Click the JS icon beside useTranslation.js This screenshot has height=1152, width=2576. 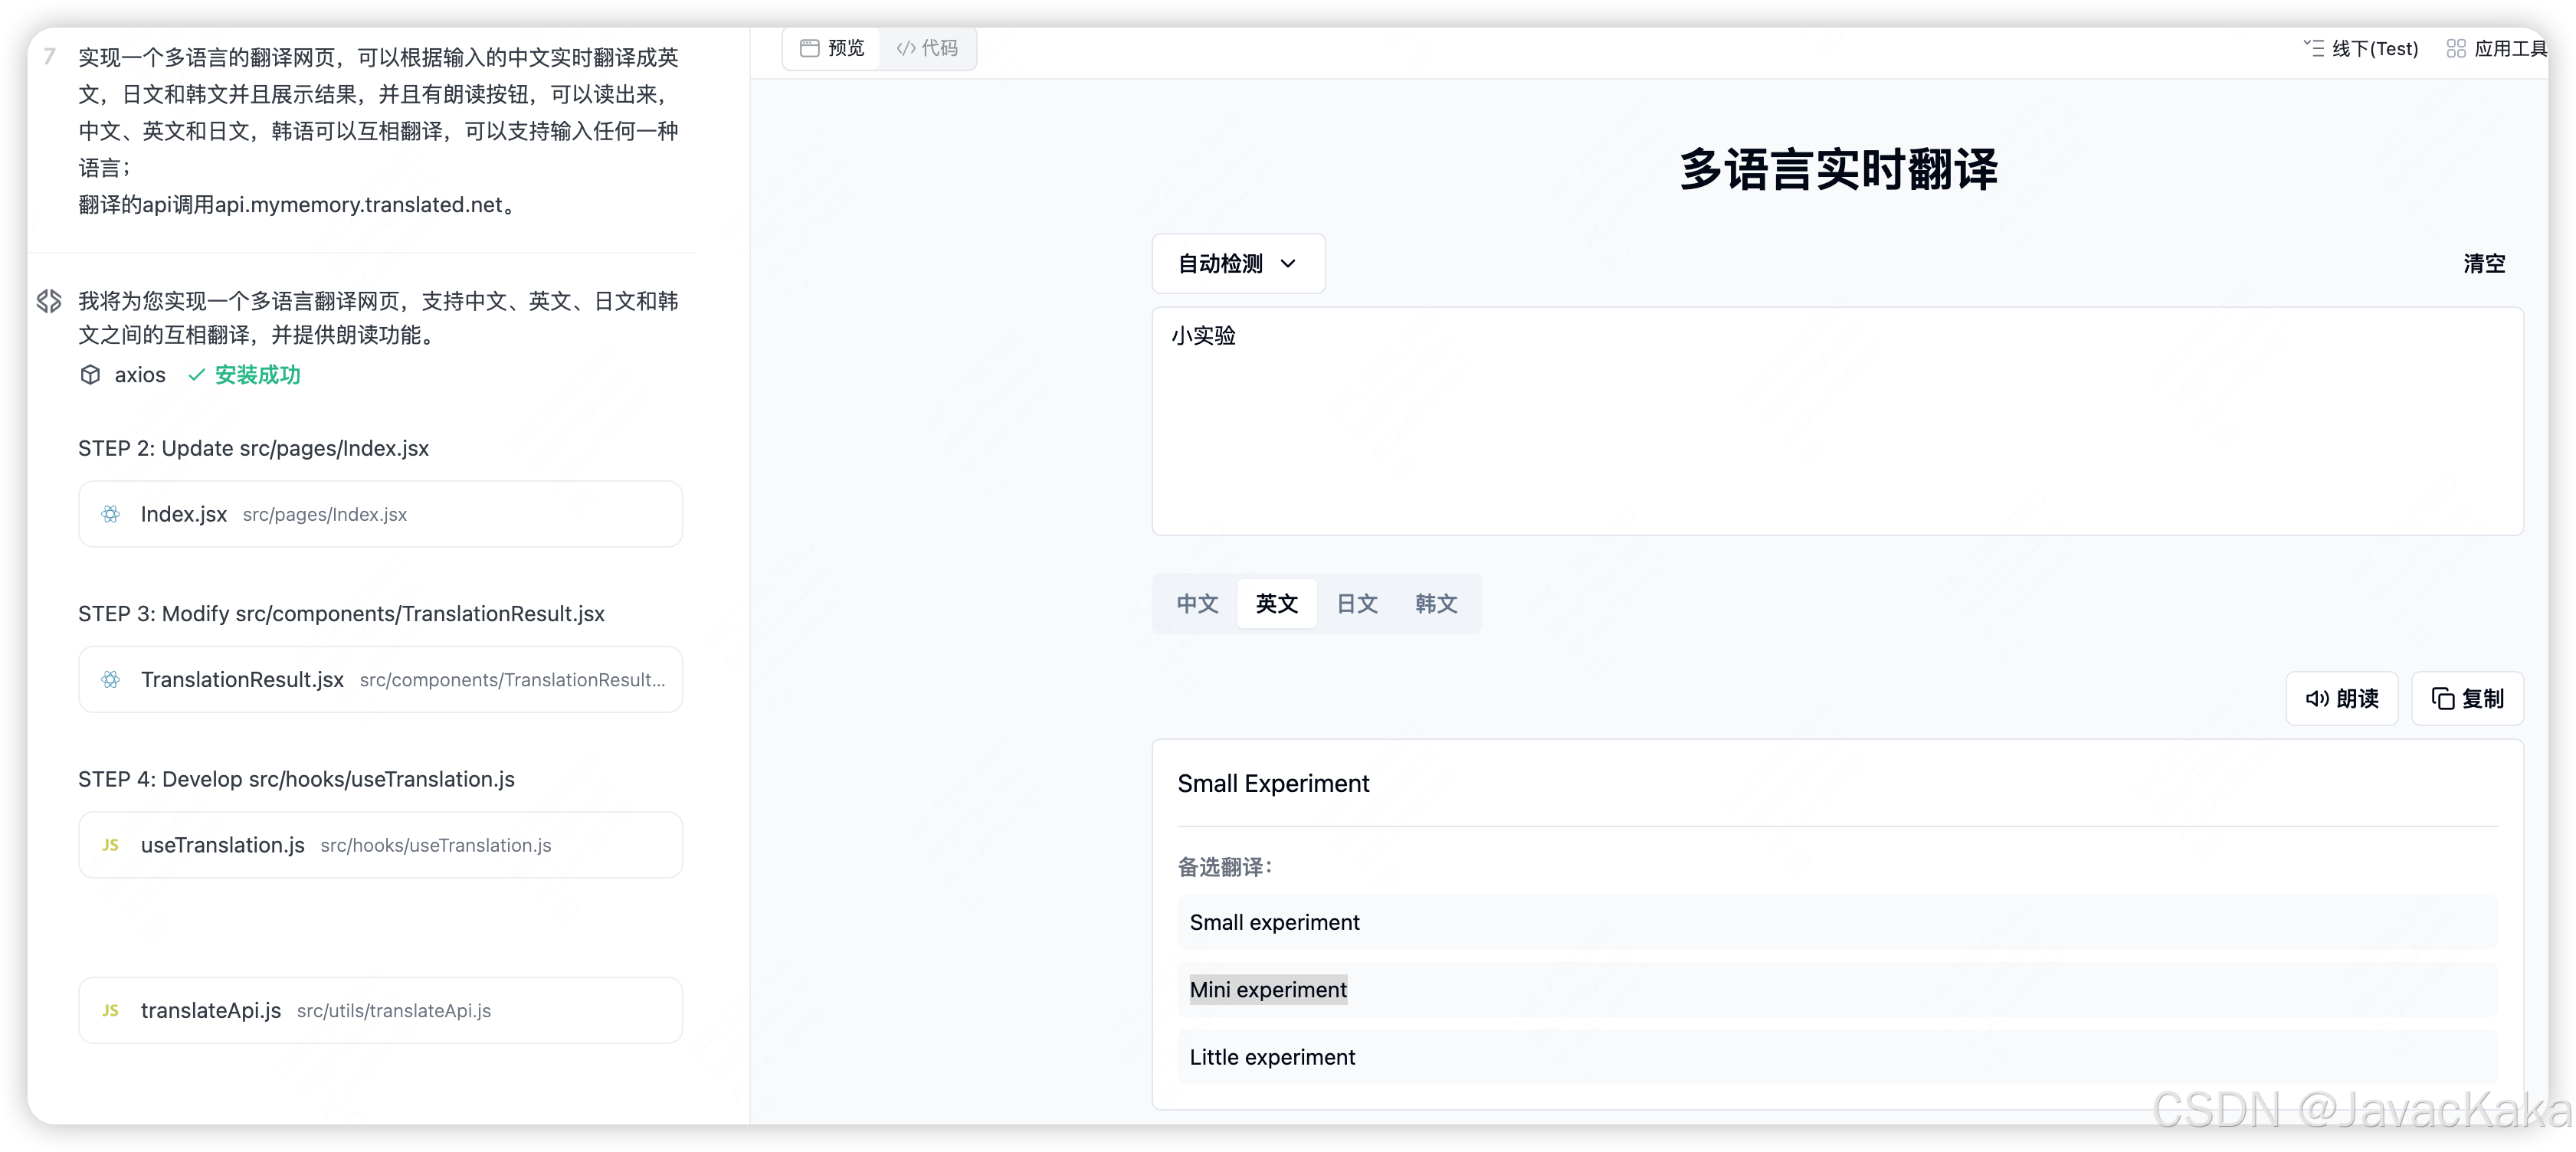pos(110,845)
